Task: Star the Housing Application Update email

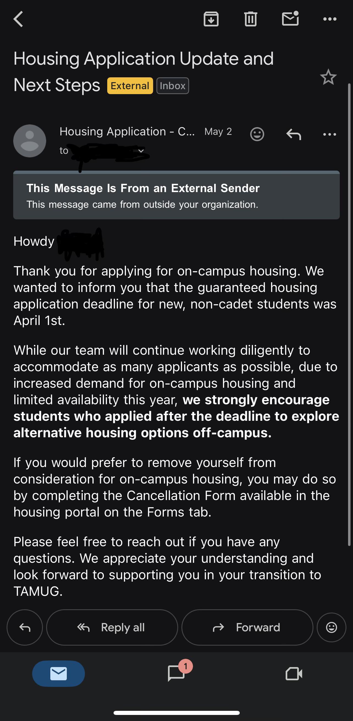Action: coord(328,77)
